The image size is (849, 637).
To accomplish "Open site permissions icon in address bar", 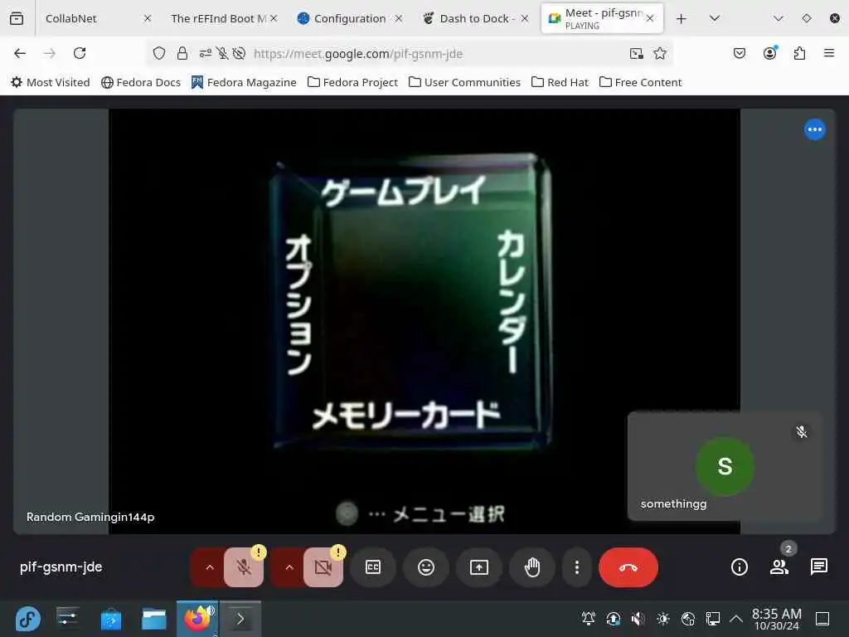I will point(206,53).
